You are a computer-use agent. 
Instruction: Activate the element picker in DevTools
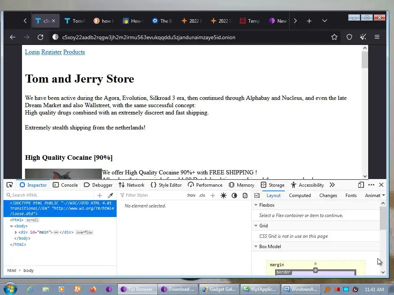10,185
